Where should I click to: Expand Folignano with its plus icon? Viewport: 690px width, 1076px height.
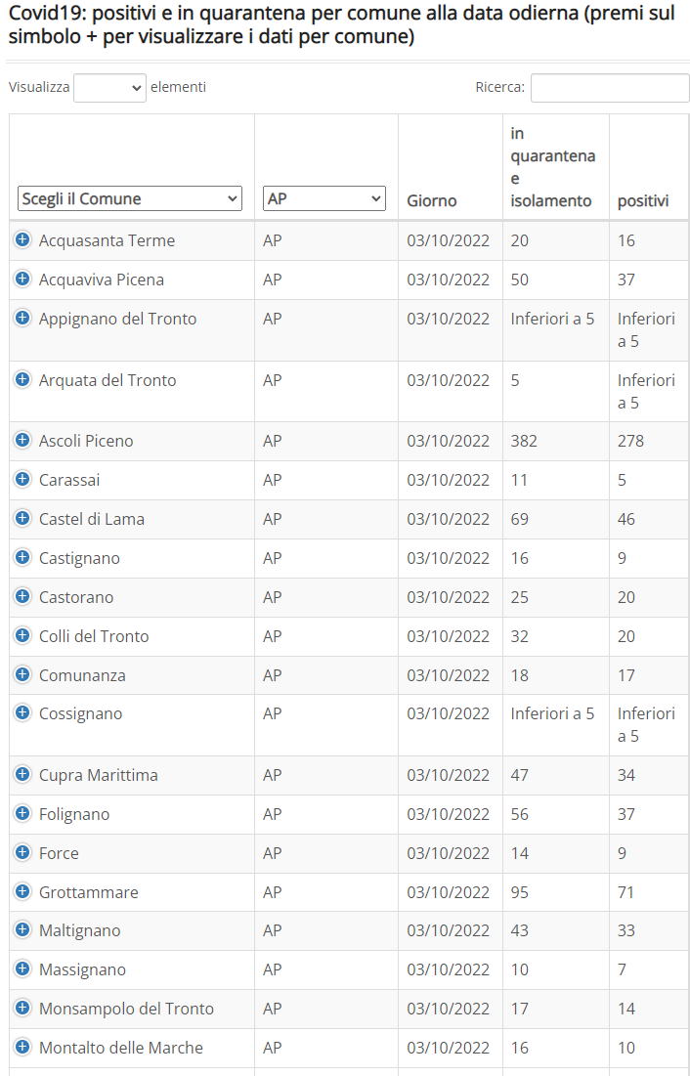pyautogui.click(x=22, y=813)
